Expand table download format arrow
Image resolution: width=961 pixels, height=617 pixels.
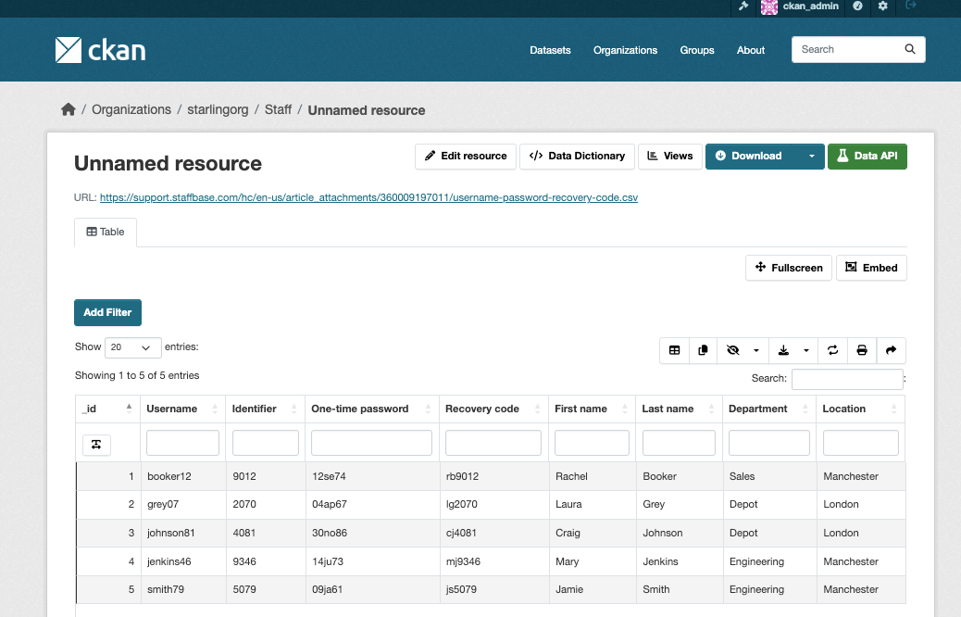click(806, 351)
